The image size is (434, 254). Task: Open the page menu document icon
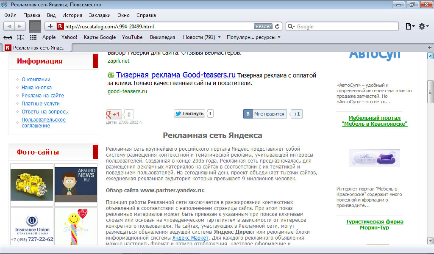coord(410,26)
